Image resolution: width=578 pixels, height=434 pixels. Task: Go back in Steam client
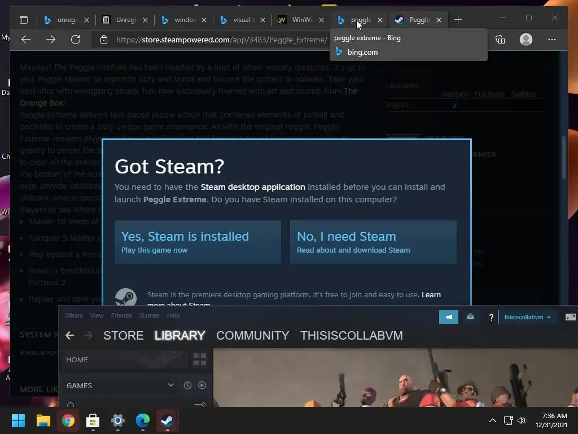tap(69, 336)
